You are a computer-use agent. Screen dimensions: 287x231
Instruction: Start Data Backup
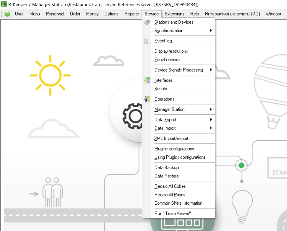[x=179, y=168]
